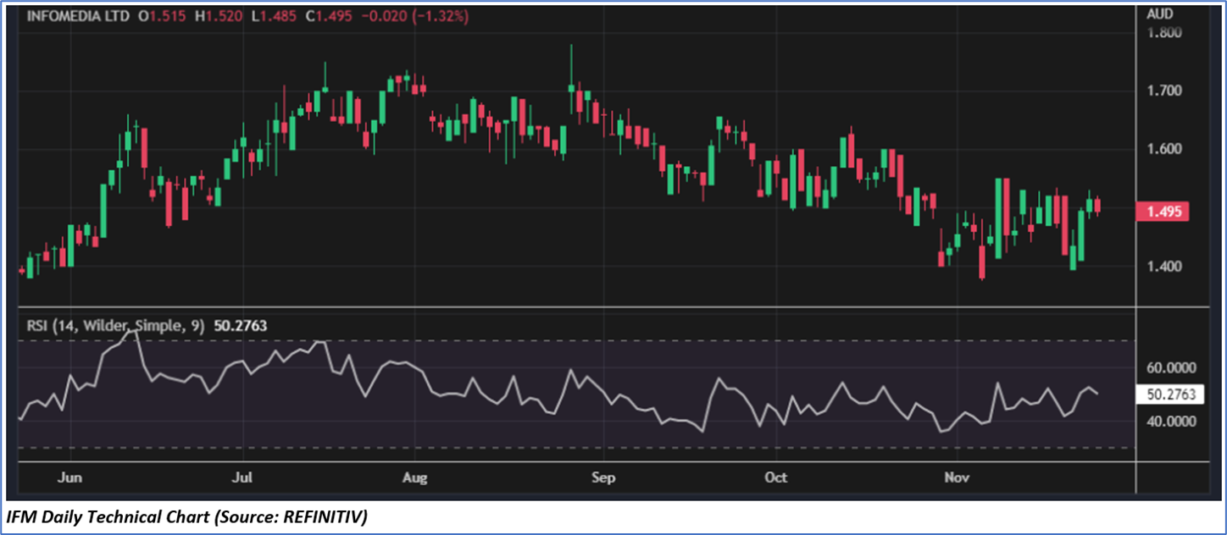Viewport: 1227px width, 535px height.
Task: Click the IFM Daily Technical Chart caption
Action: tap(186, 517)
